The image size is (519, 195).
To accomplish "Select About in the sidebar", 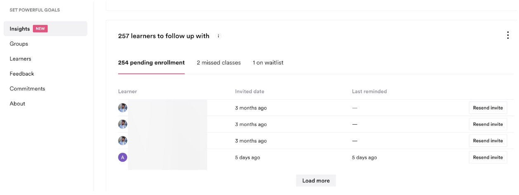I will (x=17, y=104).
